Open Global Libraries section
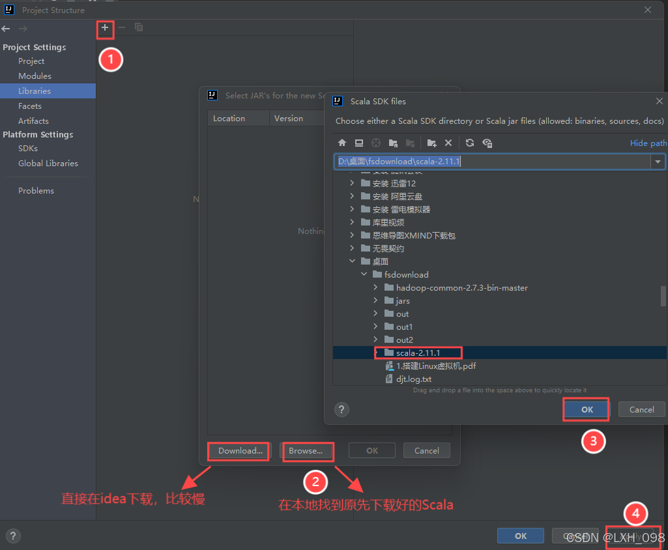This screenshot has width=668, height=550. tap(48, 163)
